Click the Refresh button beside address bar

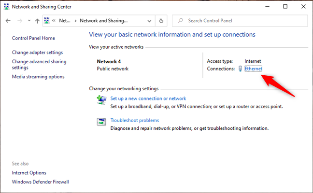(x=161, y=21)
